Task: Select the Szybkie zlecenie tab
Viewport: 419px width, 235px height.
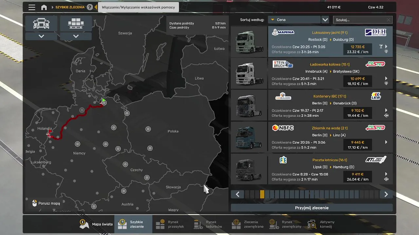Action: [133, 224]
